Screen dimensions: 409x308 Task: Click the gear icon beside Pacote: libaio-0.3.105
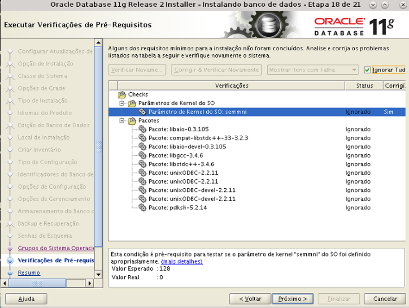[x=143, y=130]
